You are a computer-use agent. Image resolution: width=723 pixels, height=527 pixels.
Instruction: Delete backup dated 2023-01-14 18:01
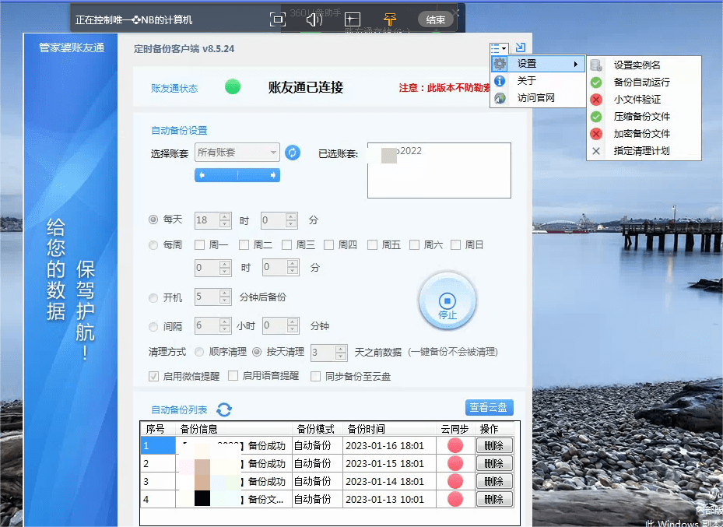click(494, 481)
